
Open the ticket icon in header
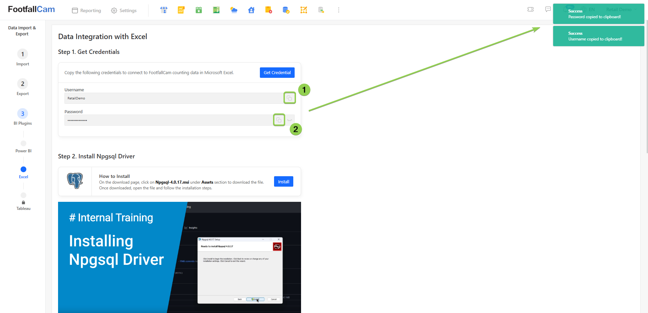click(x=531, y=9)
